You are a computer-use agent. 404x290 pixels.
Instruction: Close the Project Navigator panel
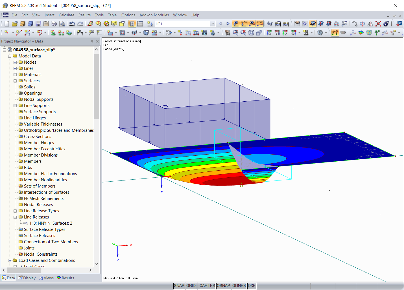97,41
